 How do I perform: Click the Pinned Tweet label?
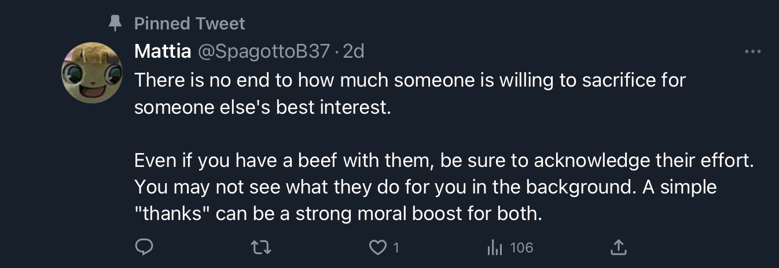click(x=189, y=24)
